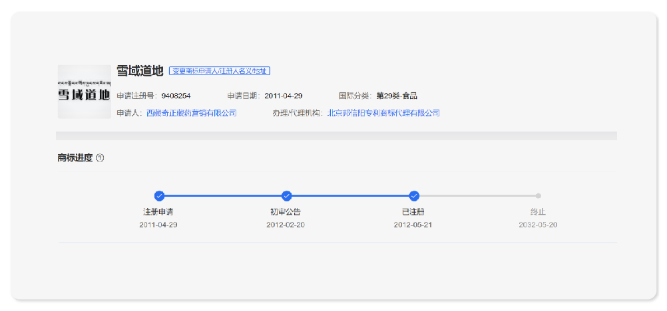This screenshot has width=667, height=311.
Task: Select registration number 9408254
Action: (x=176, y=96)
